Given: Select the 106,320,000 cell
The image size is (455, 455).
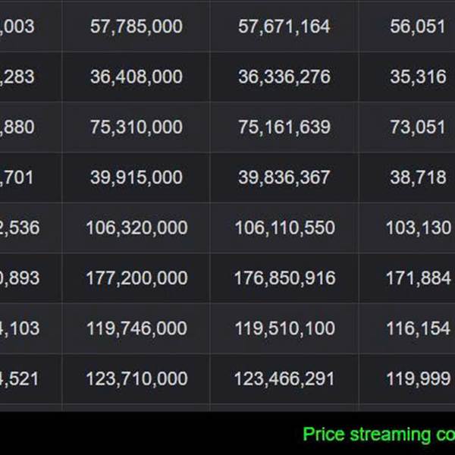Looking at the screenshot, I should (136, 227).
